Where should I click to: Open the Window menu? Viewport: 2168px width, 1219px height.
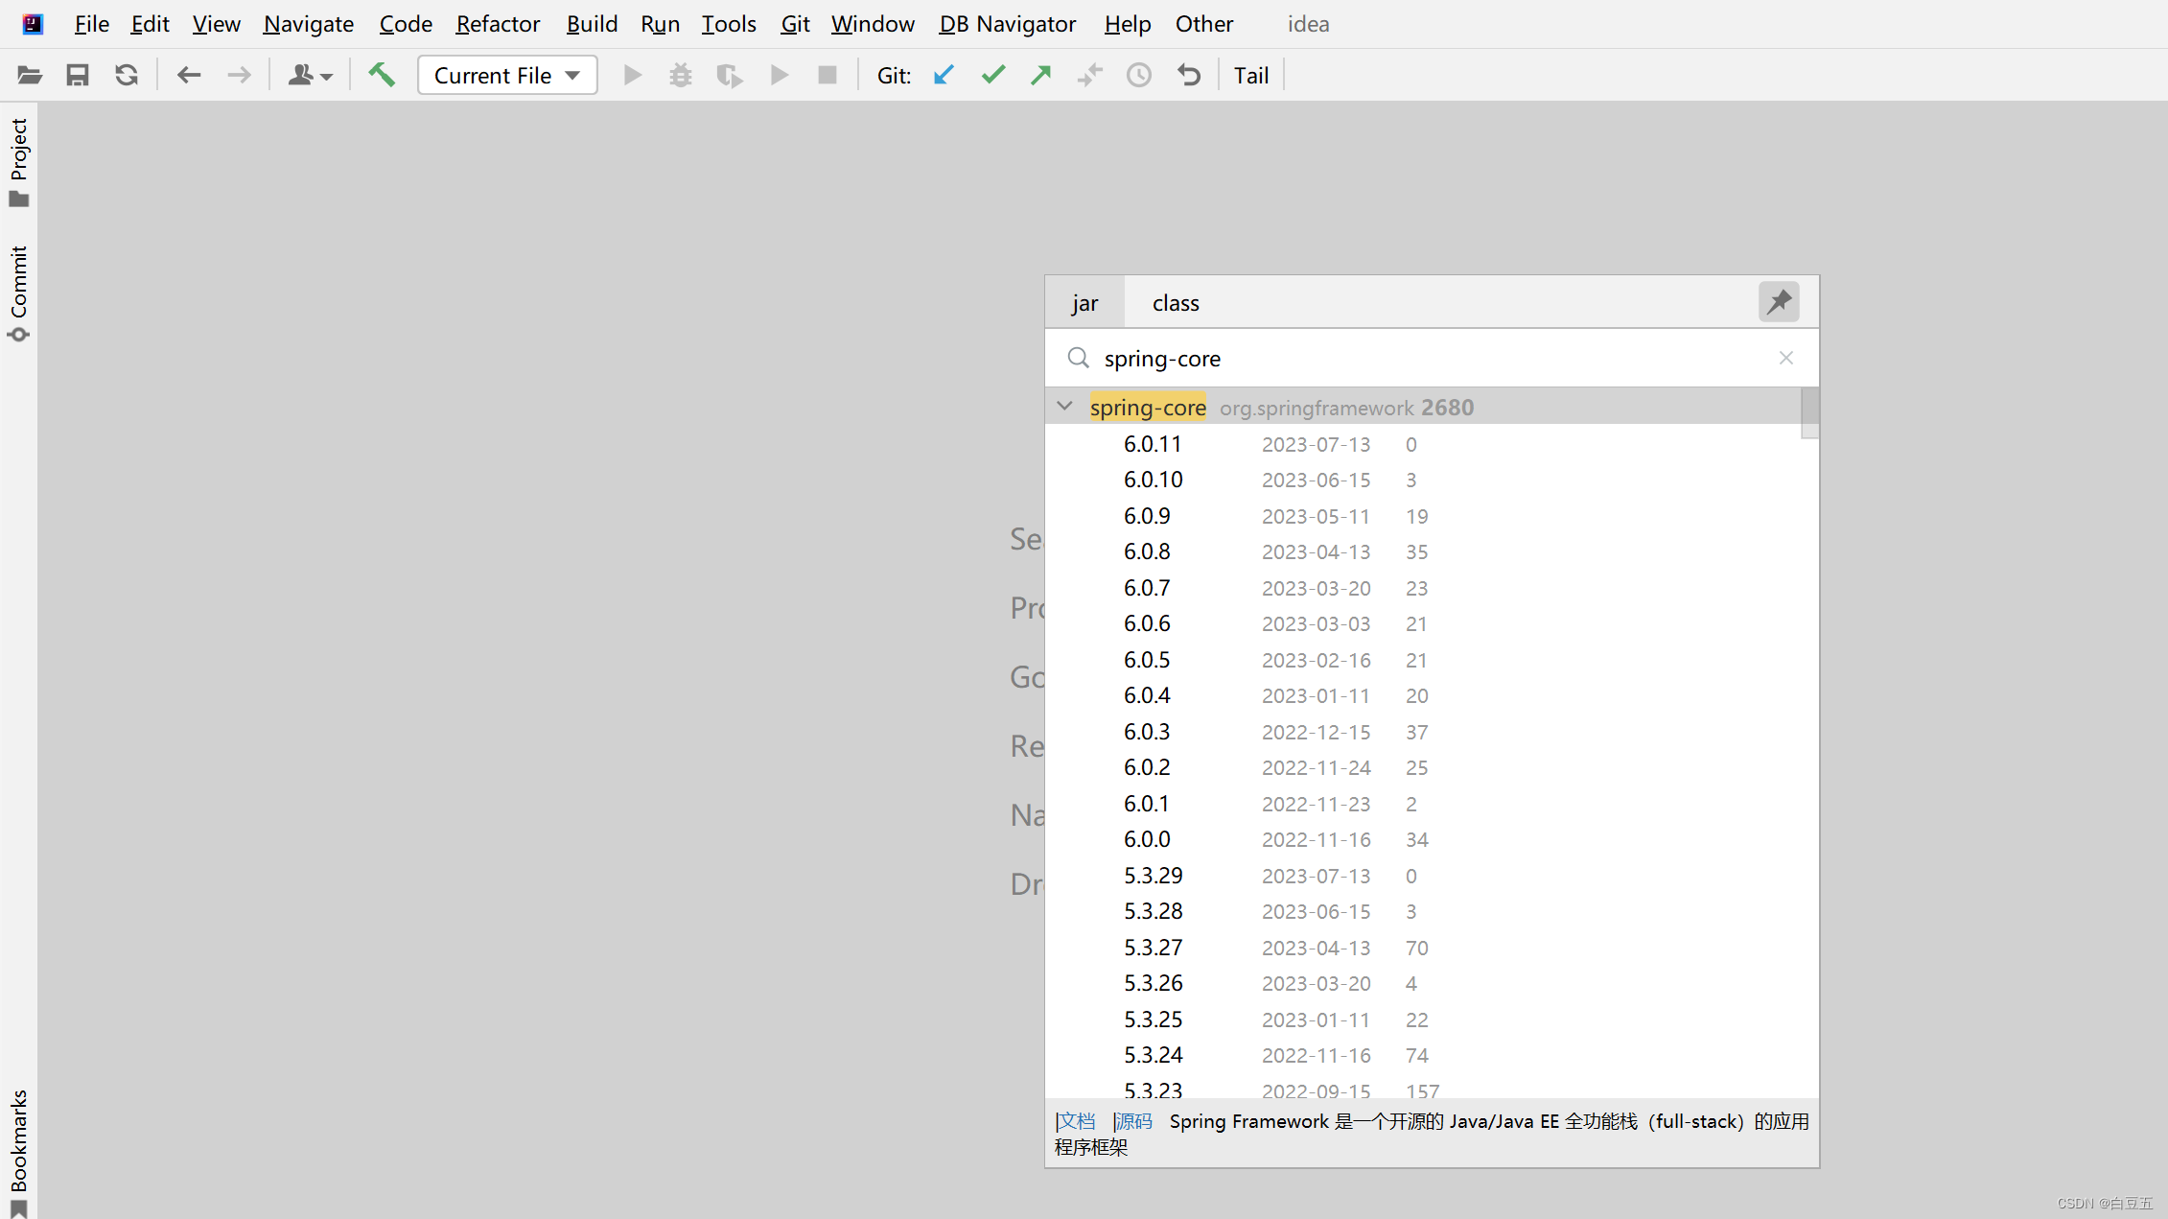click(873, 24)
